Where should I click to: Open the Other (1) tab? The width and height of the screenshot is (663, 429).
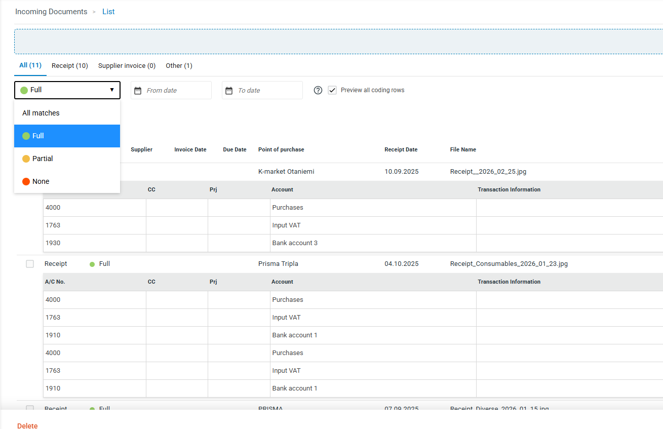click(x=179, y=66)
